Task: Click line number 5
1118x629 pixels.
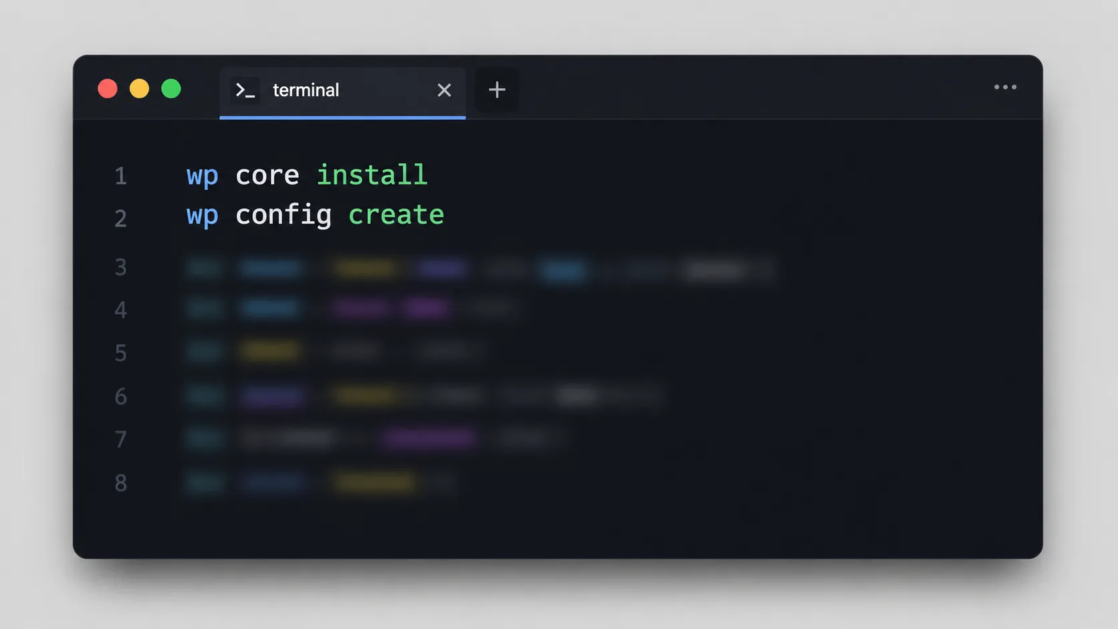Action: pos(120,352)
